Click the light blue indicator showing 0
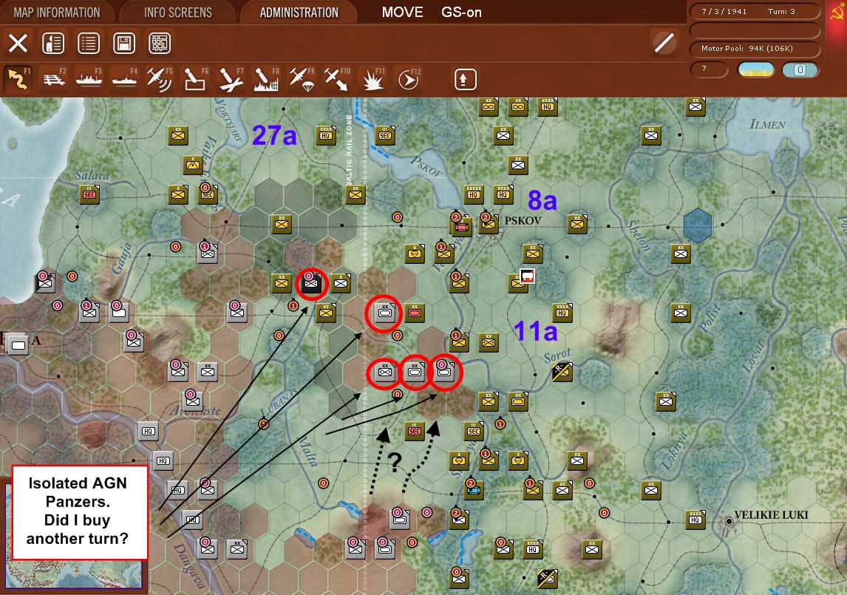 coord(800,69)
